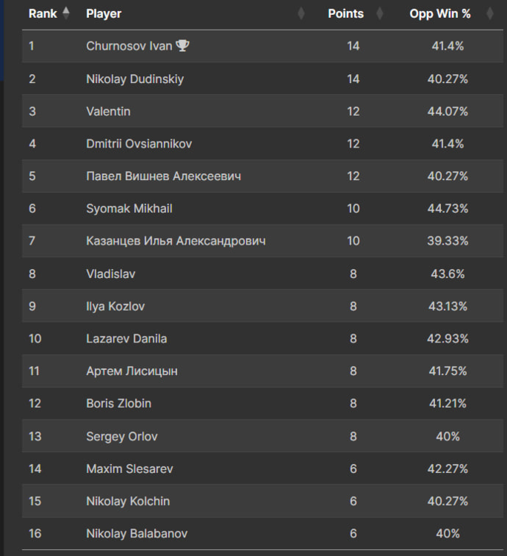
Task: Click on player Syomak Mikhail
Action: click(x=129, y=208)
